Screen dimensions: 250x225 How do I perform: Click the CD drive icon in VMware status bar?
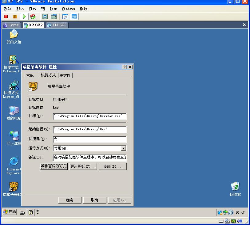click(227, 221)
